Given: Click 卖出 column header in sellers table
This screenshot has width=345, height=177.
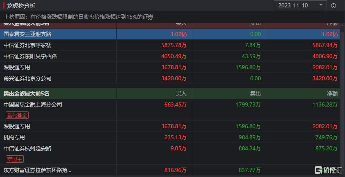Looking at the screenshot, I should coord(255,93).
